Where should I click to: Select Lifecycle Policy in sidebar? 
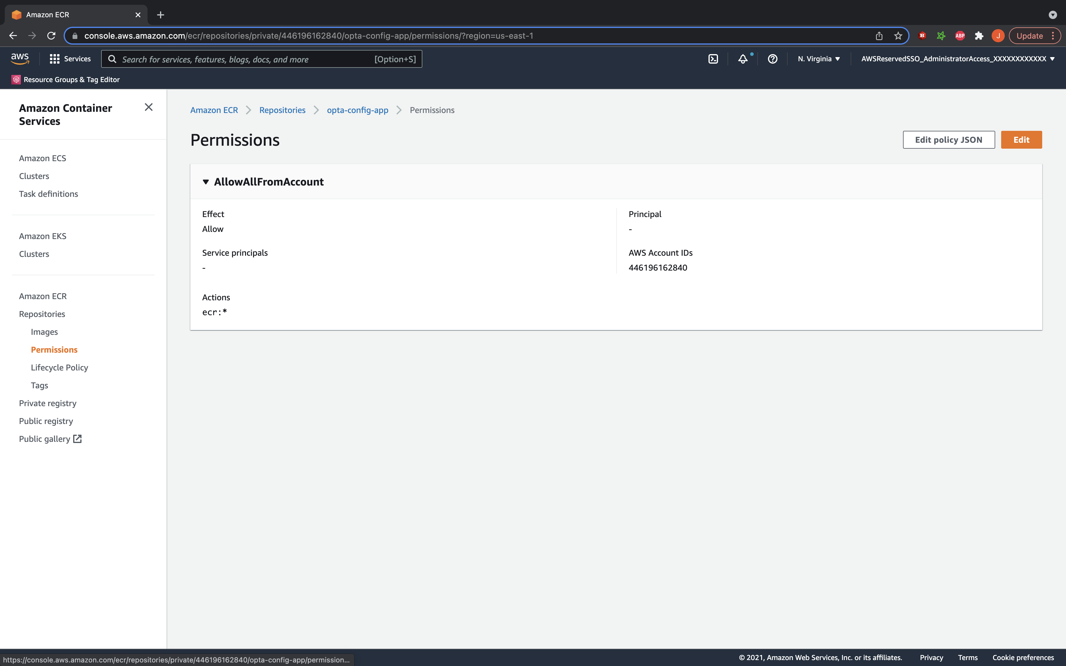pyautogui.click(x=59, y=367)
